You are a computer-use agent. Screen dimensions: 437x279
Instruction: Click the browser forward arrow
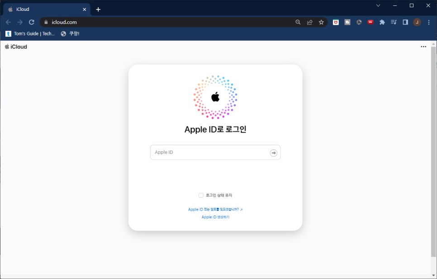pyautogui.click(x=20, y=22)
